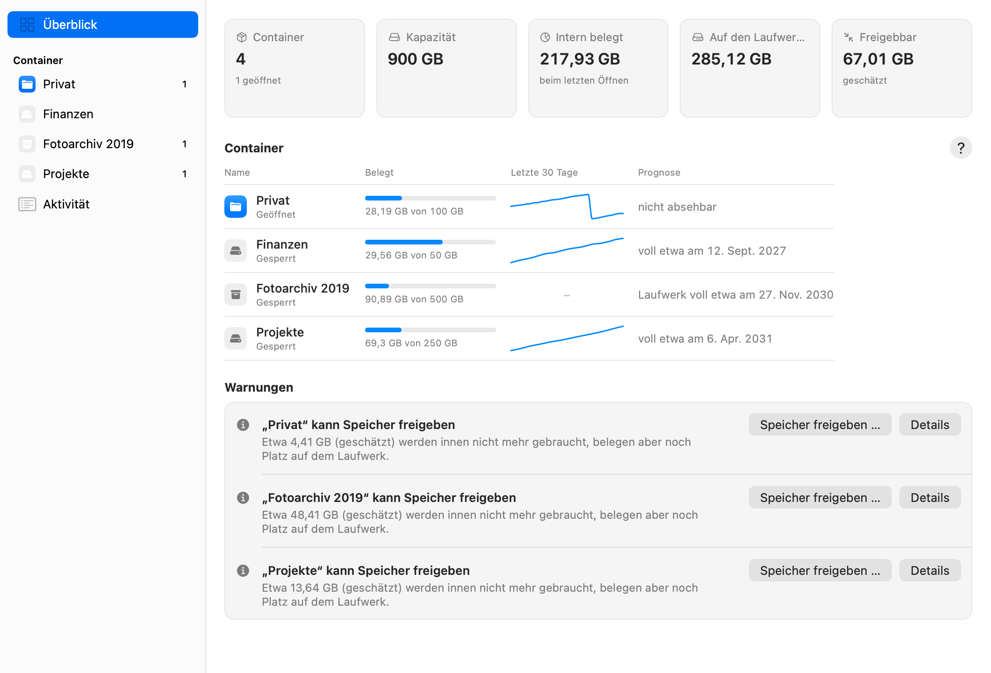Click the Kapazität drive icon
Screen dimensions: 991x673
click(395, 37)
